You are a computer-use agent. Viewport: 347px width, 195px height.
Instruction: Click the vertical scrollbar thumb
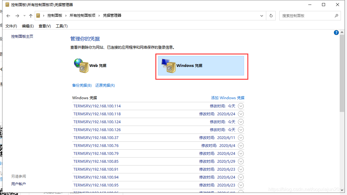342,73
